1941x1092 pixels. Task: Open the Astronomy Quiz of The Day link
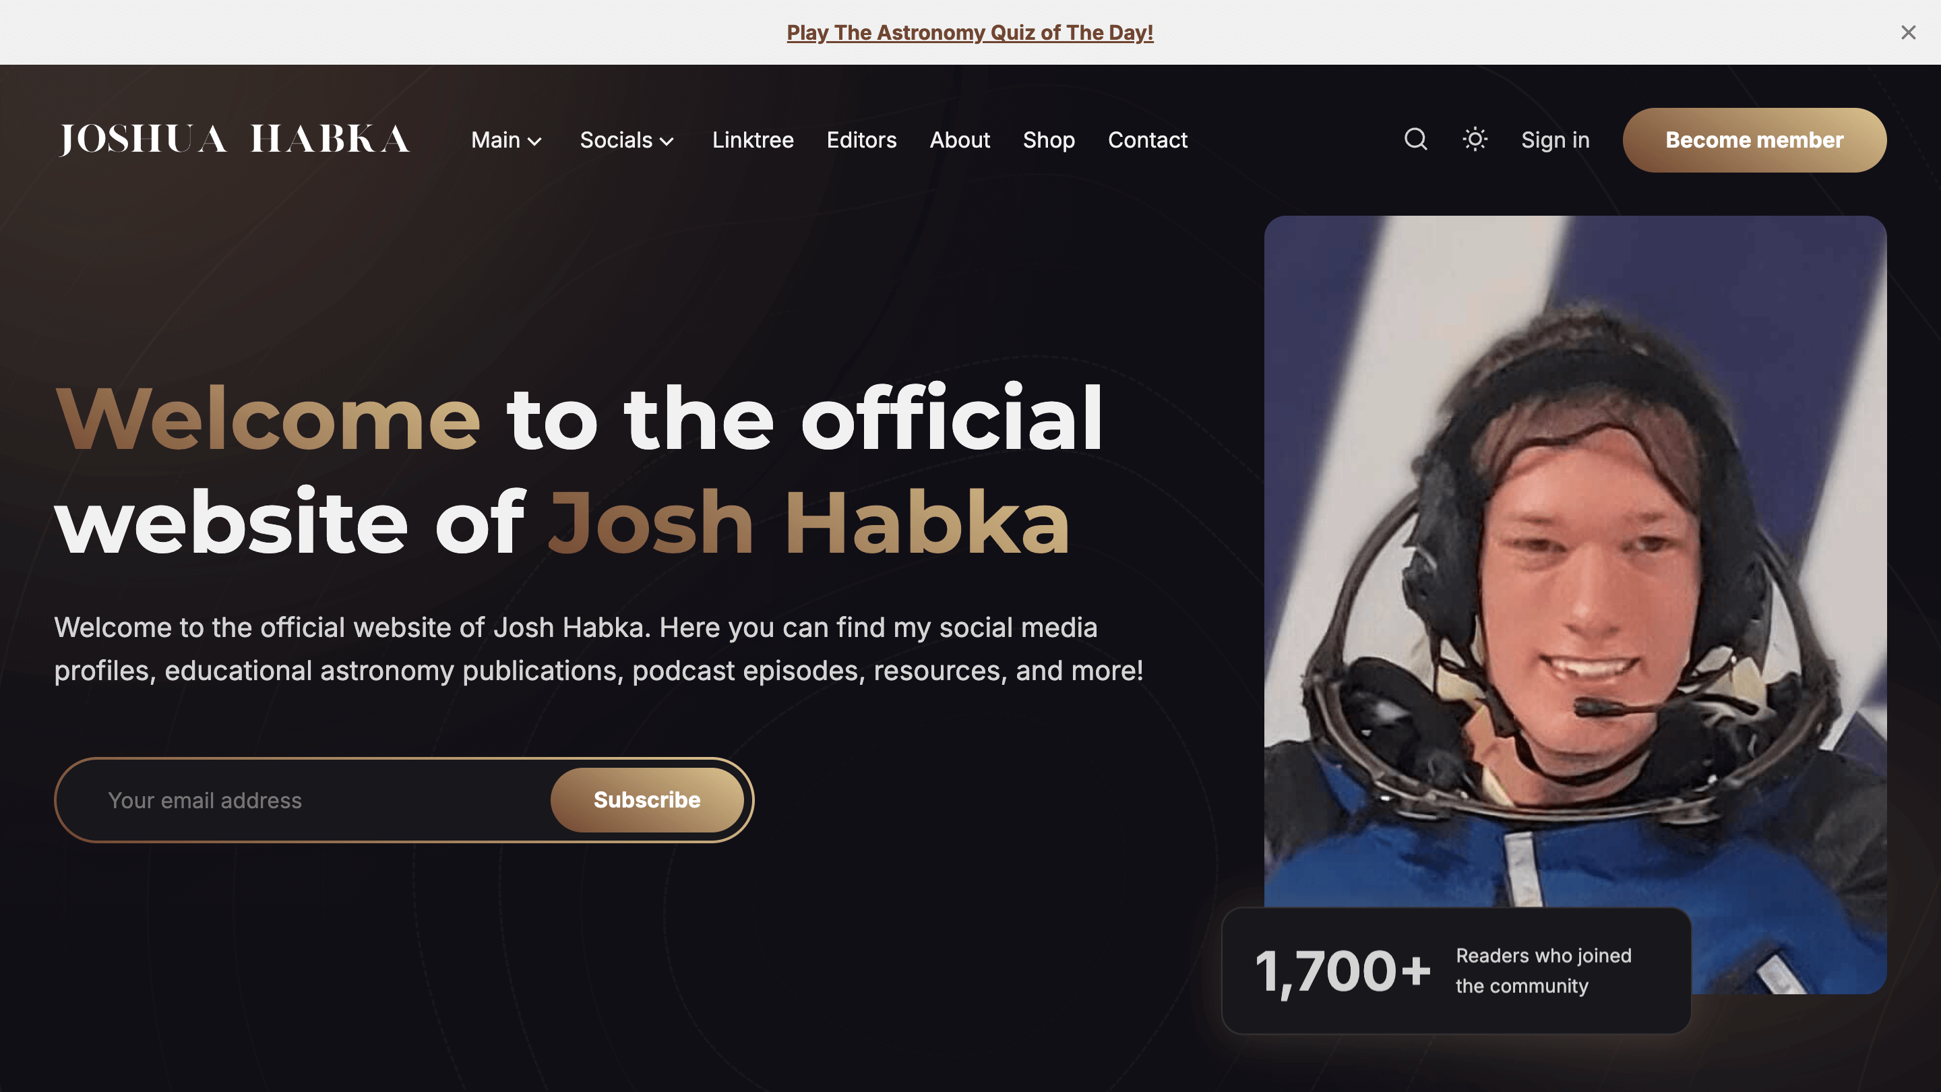[x=970, y=32]
